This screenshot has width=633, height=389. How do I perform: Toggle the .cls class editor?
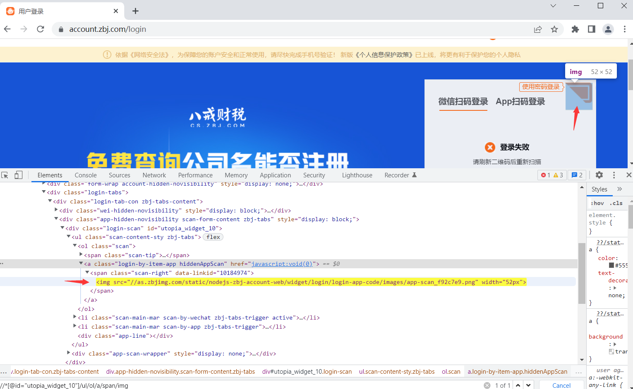click(616, 203)
